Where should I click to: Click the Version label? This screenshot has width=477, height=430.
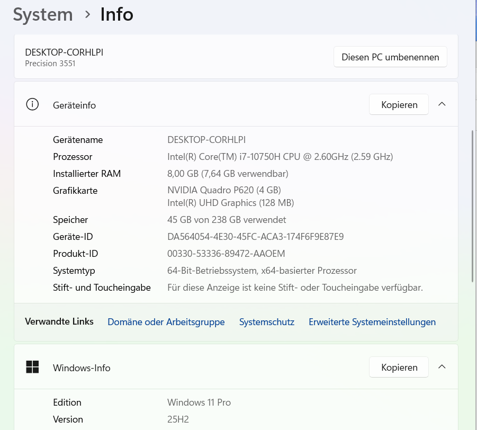pos(68,419)
